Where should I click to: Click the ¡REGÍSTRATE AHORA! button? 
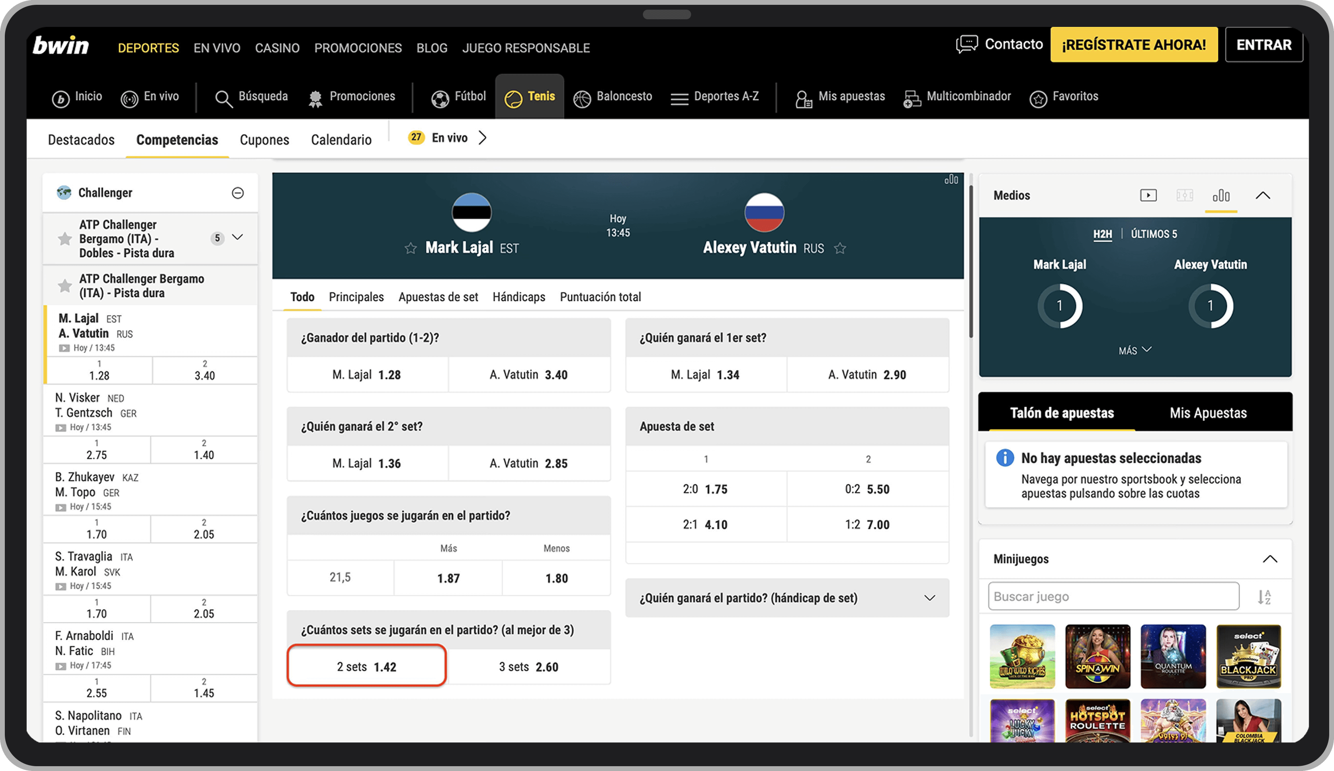[1134, 45]
